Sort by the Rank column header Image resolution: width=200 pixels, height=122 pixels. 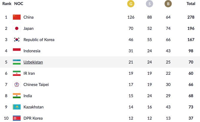coord(7,4)
